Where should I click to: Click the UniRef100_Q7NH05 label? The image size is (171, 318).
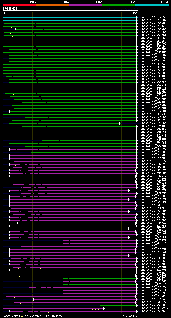pos(153,300)
